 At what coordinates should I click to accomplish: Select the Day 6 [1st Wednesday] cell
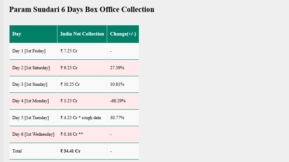click(33, 134)
